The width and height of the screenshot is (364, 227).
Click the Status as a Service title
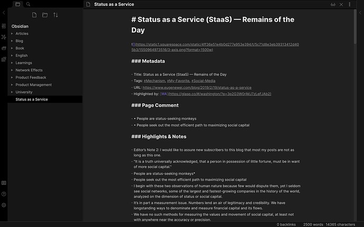tap(114, 4)
